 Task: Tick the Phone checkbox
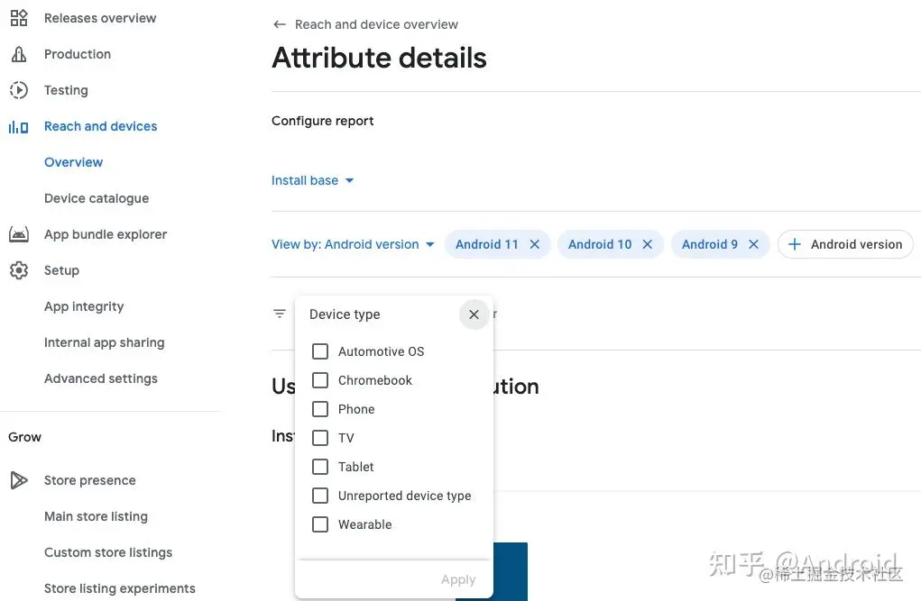[320, 409]
